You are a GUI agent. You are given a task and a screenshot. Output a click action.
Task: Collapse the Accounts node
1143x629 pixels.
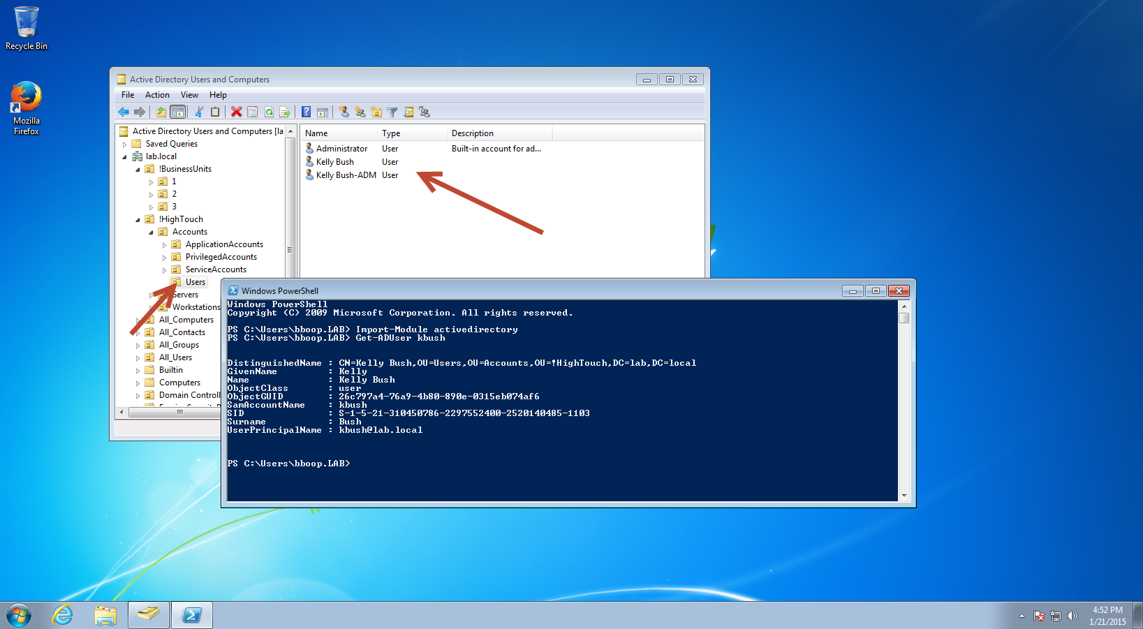151,232
